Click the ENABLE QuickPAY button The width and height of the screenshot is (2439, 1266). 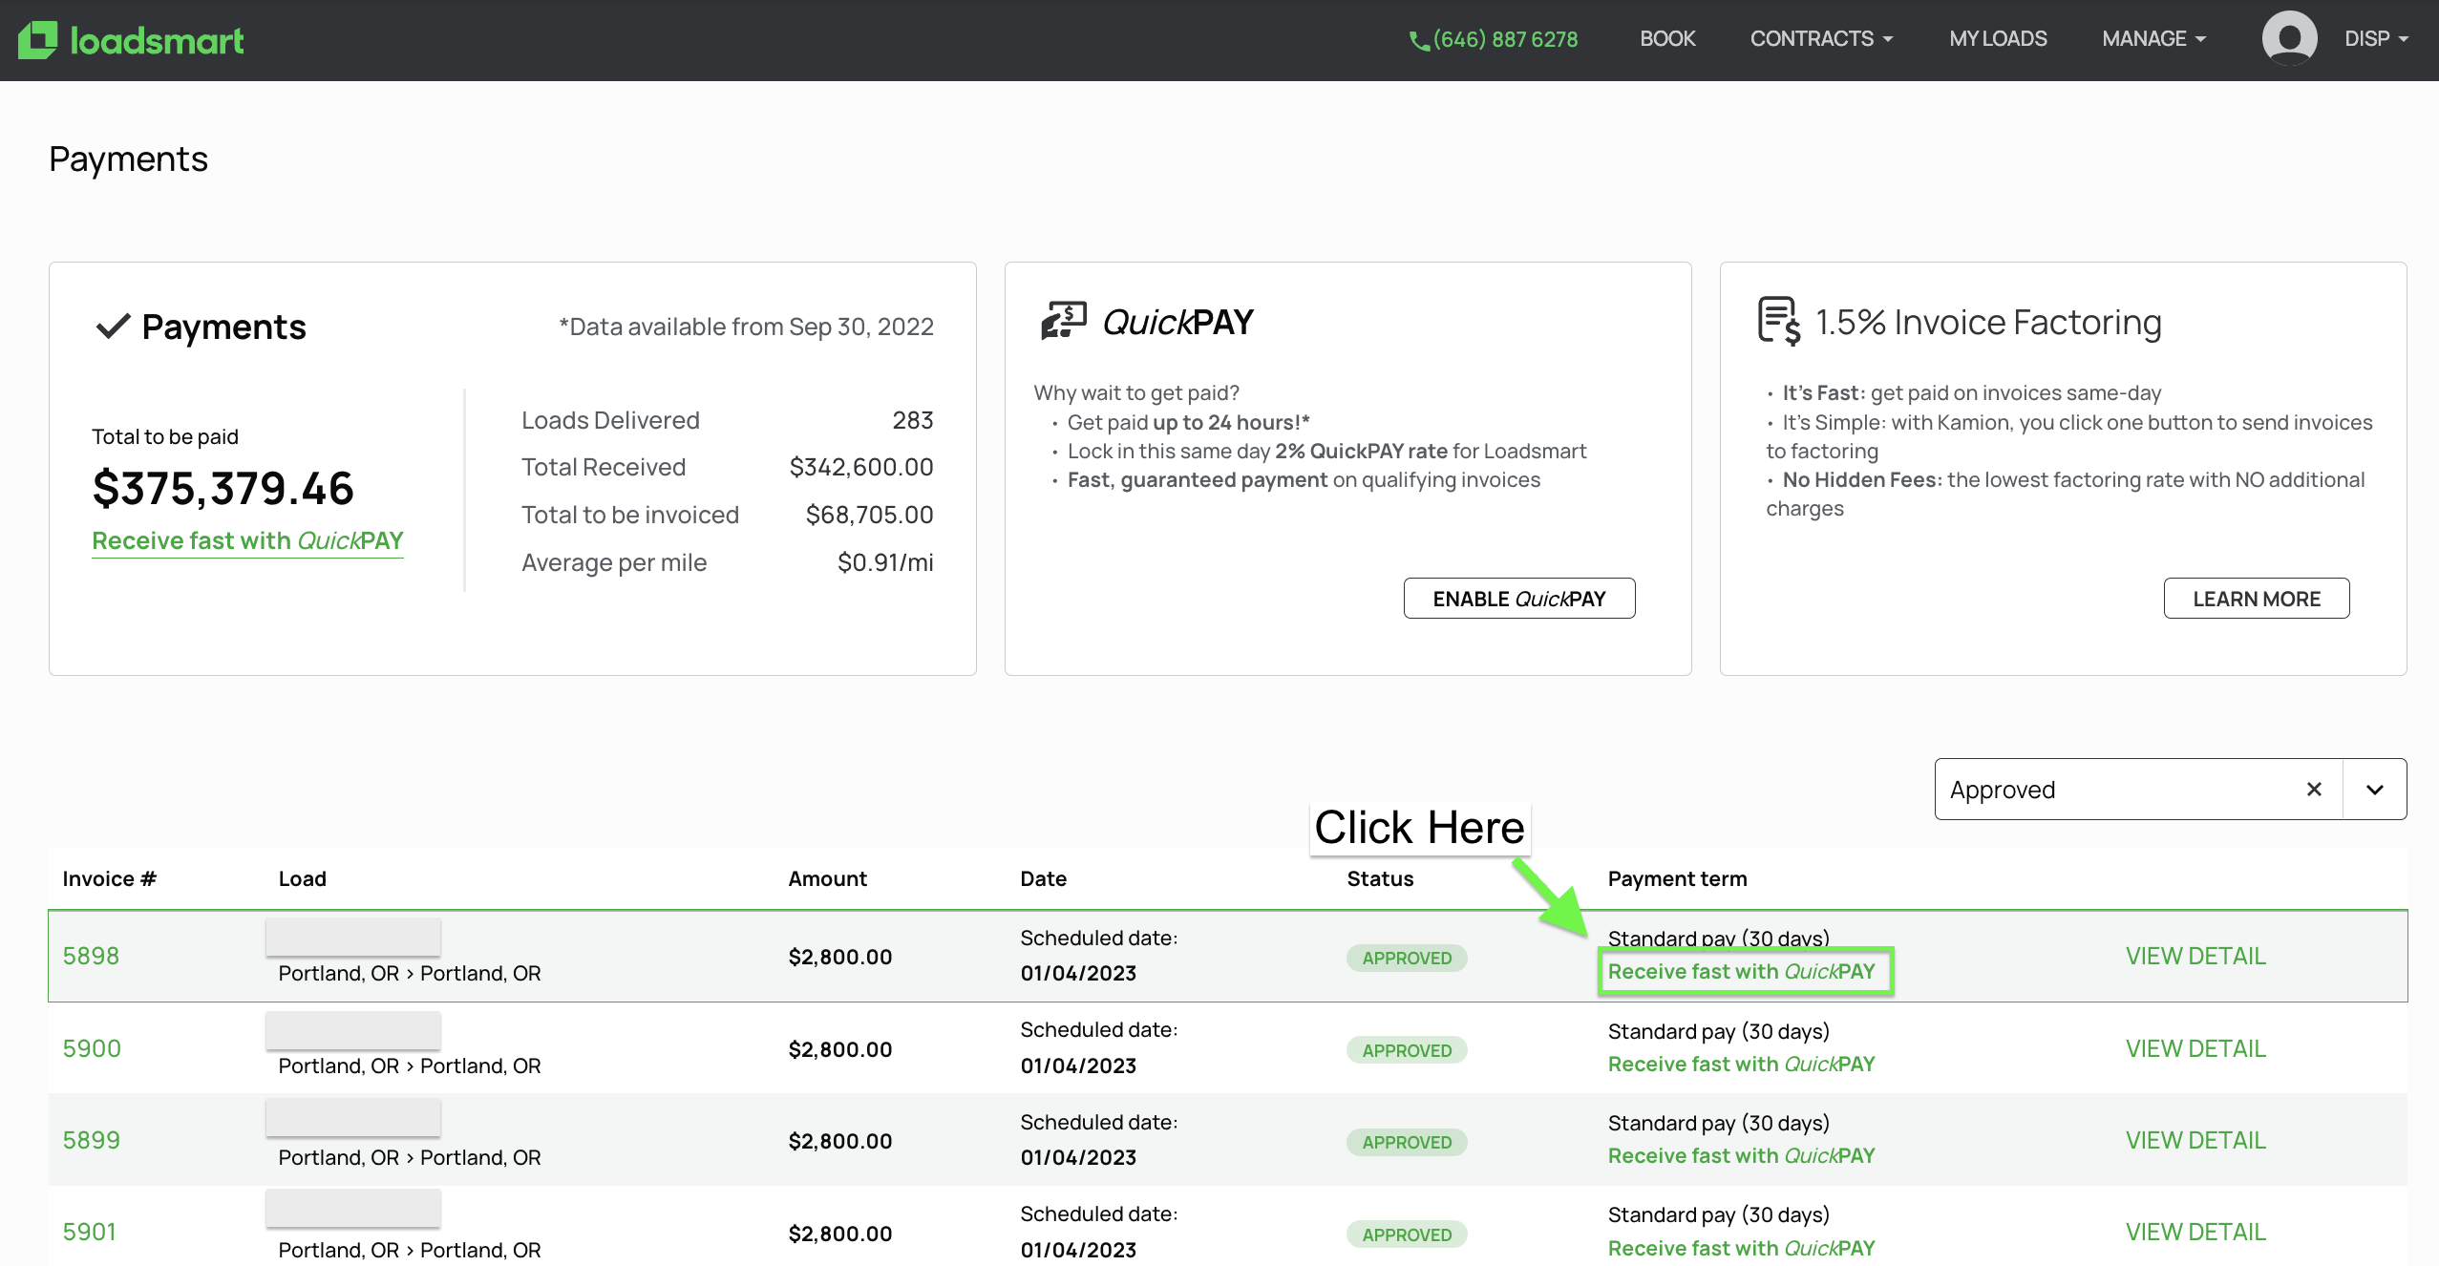point(1518,599)
